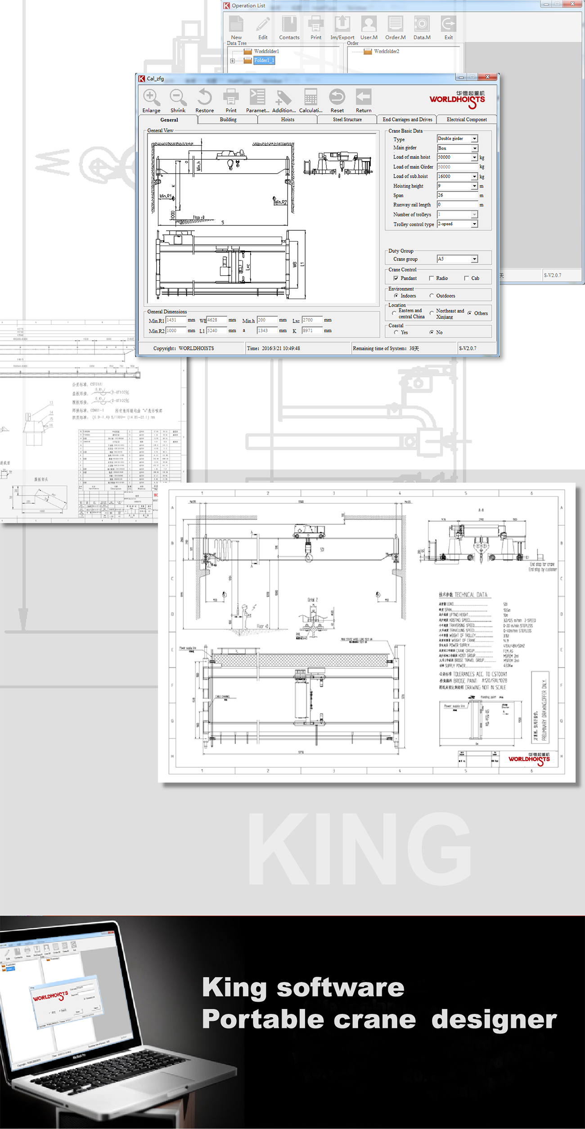Select Eastern and central China location
585x1129 pixels.
394,314
